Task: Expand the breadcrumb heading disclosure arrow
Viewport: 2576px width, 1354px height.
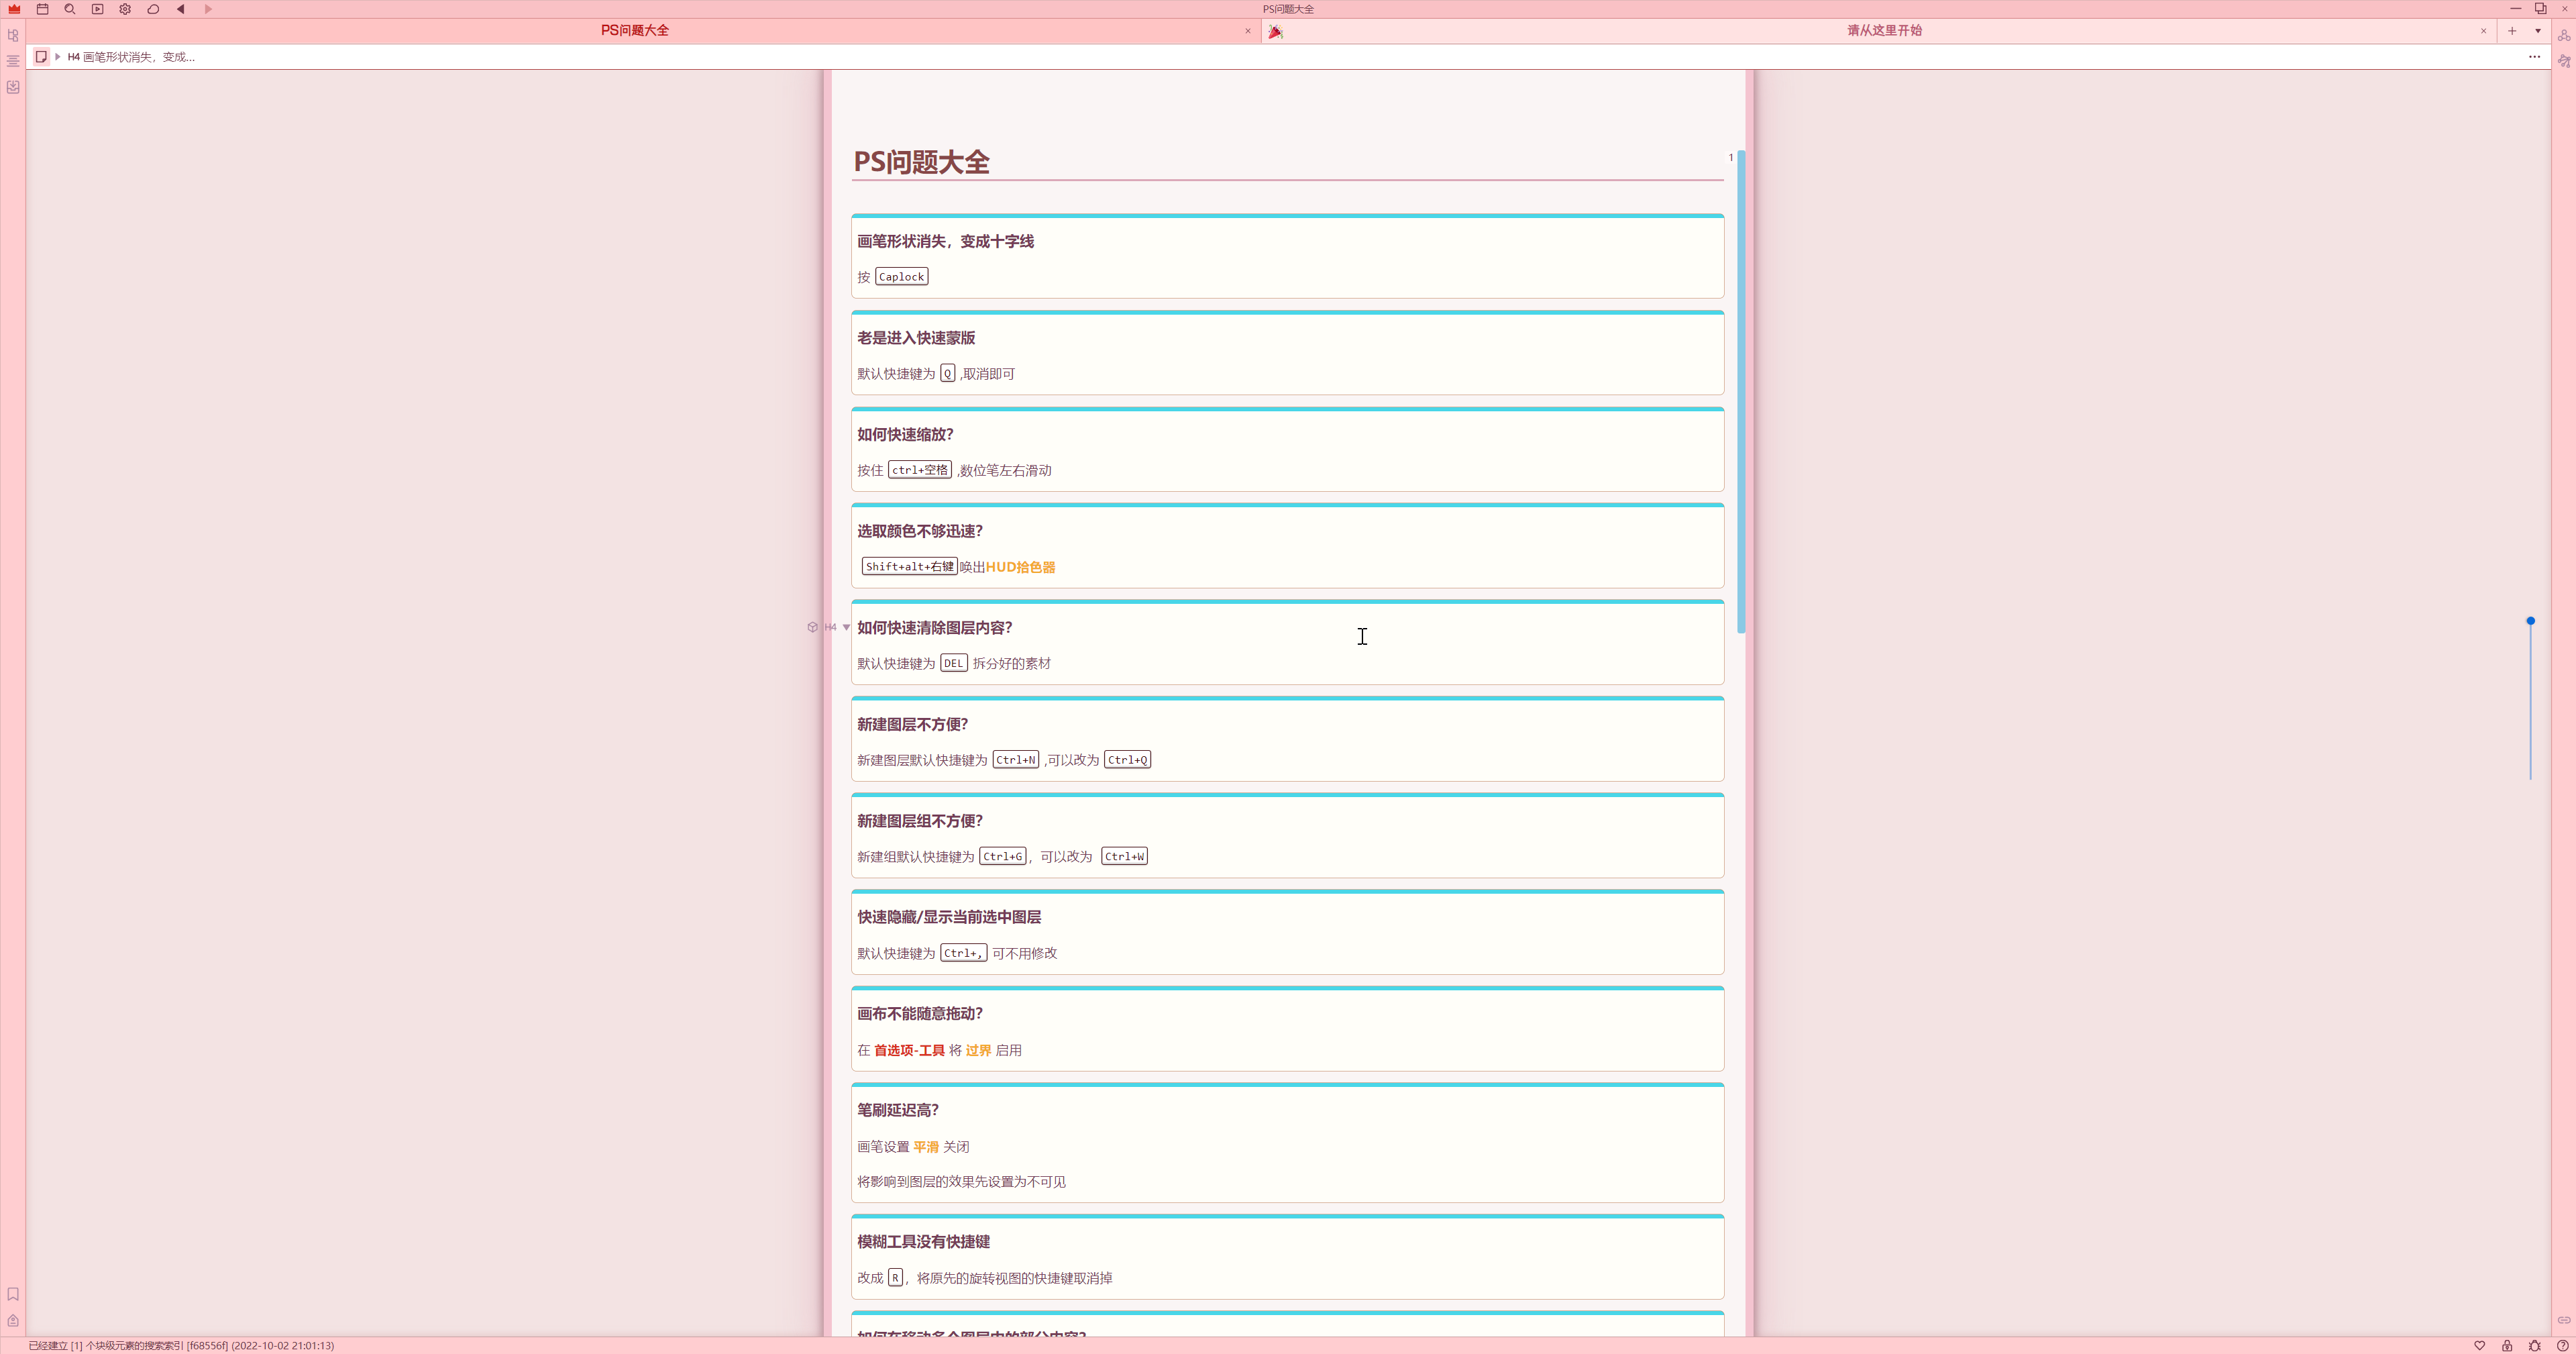Action: 59,57
